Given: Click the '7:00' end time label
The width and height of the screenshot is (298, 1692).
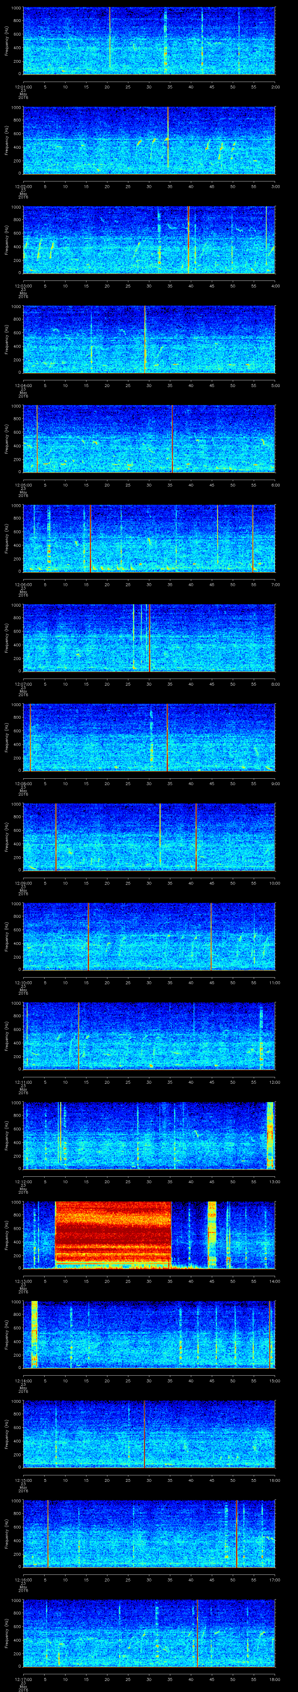Looking at the screenshot, I should coord(275,585).
